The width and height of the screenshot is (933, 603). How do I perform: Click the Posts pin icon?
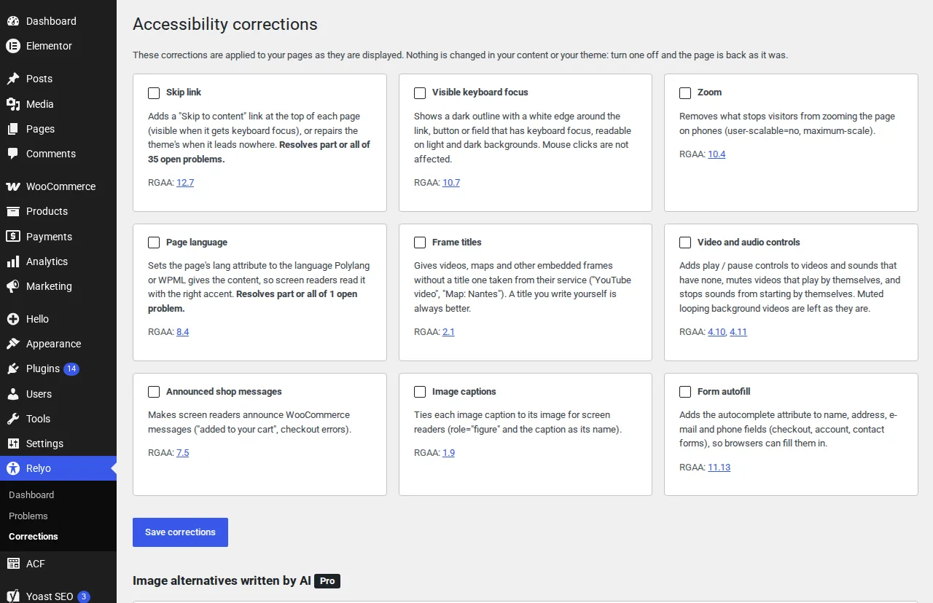coord(13,79)
